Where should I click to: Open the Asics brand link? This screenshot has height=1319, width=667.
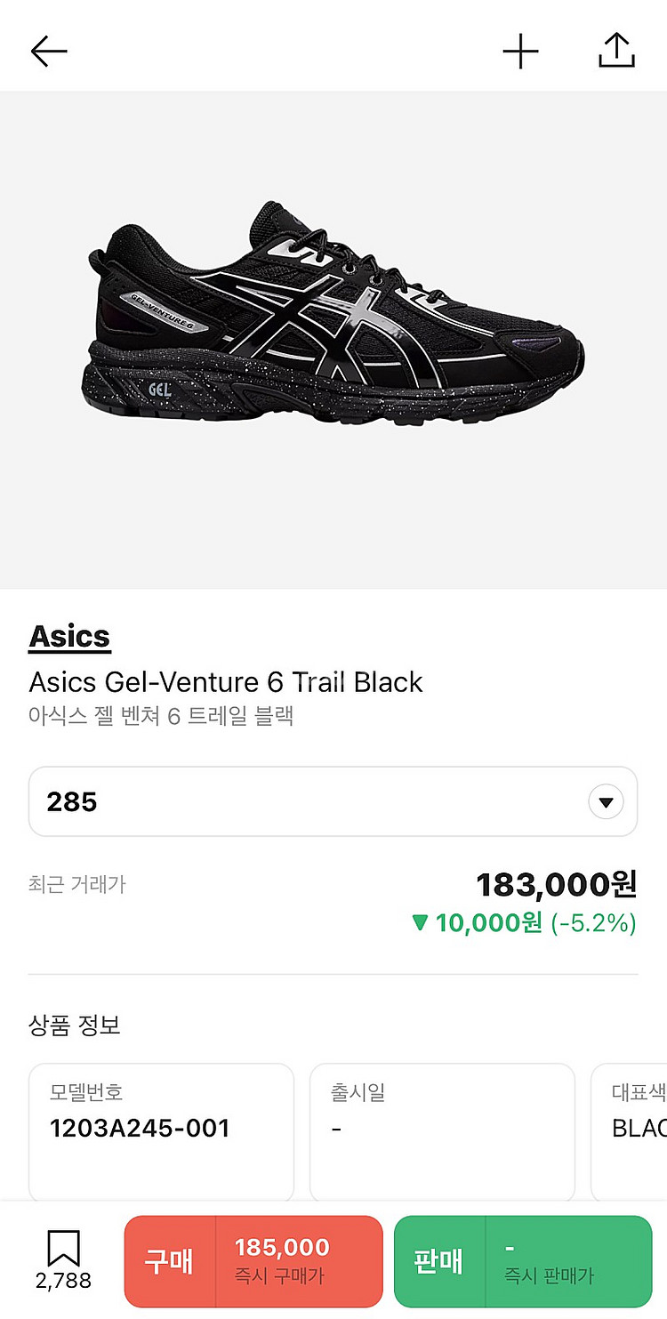click(x=69, y=637)
